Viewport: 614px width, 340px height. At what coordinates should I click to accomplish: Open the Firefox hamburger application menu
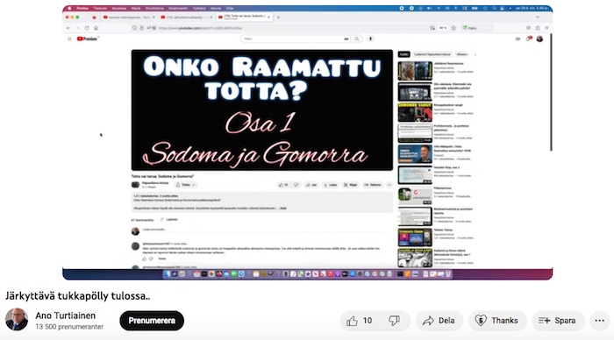pyautogui.click(x=546, y=28)
